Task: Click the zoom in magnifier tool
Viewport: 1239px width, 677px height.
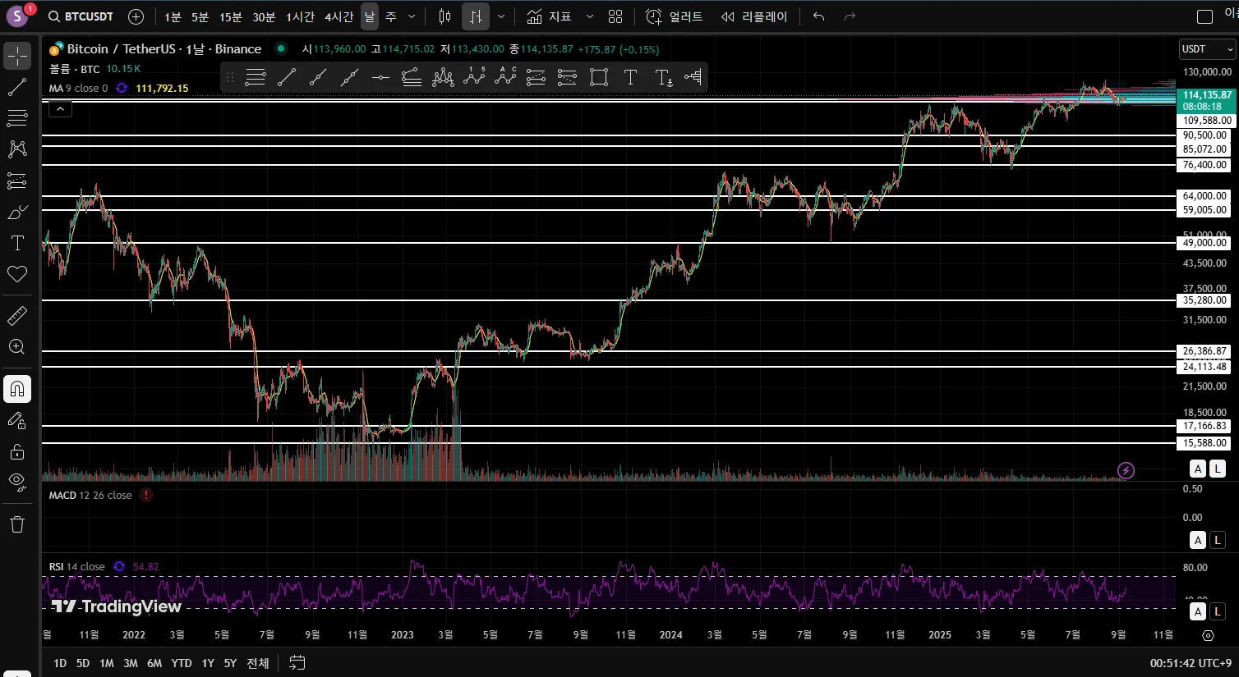Action: 17,346
